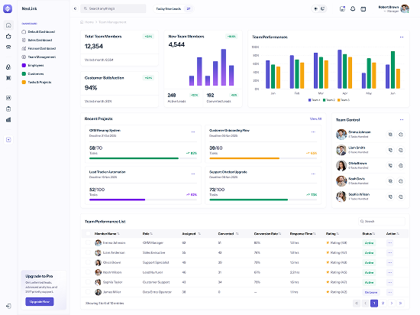Switch to dark mode moon icon
The width and height of the screenshot is (420, 315).
pos(323,8)
